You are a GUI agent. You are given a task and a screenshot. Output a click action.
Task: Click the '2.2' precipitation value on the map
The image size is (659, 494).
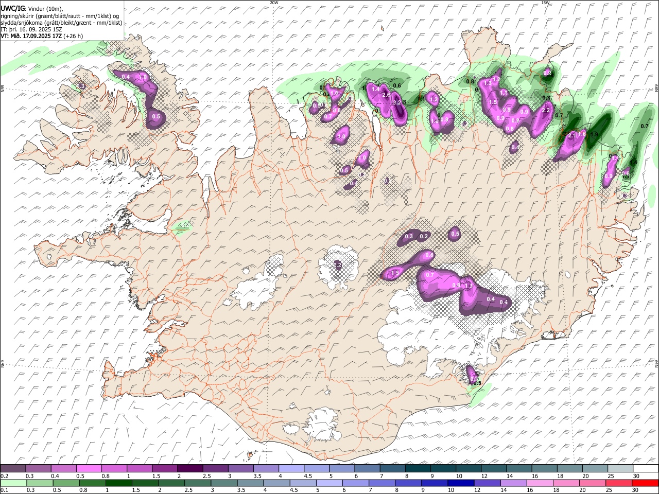[546, 110]
